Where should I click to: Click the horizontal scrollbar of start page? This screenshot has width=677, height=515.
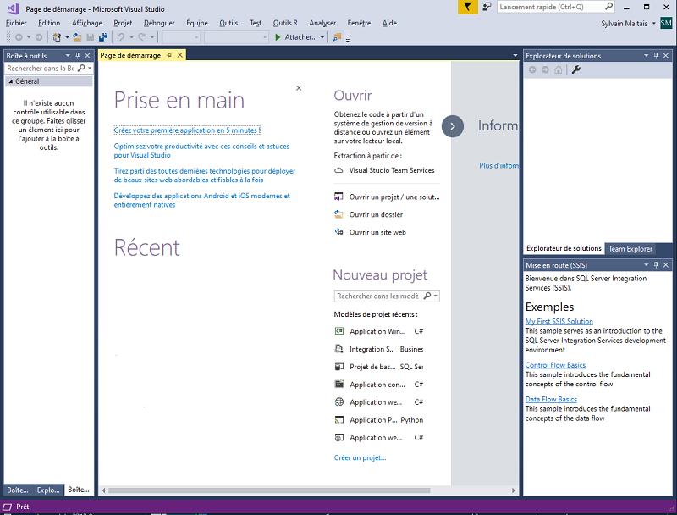pos(254,490)
